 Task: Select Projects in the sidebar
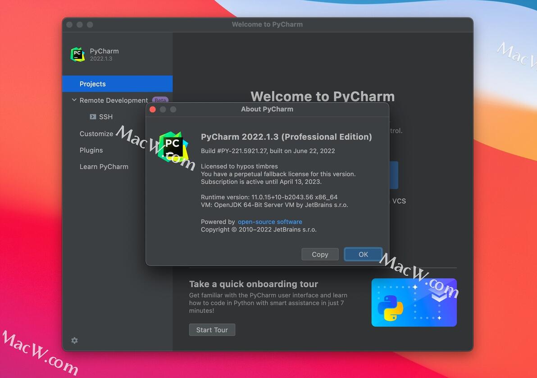[118, 84]
